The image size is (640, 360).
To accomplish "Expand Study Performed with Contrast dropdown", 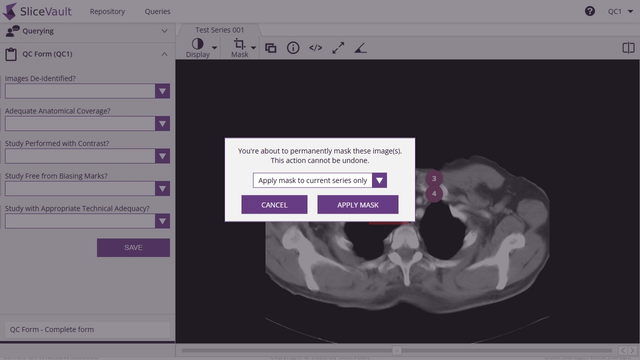I will (x=87, y=156).
